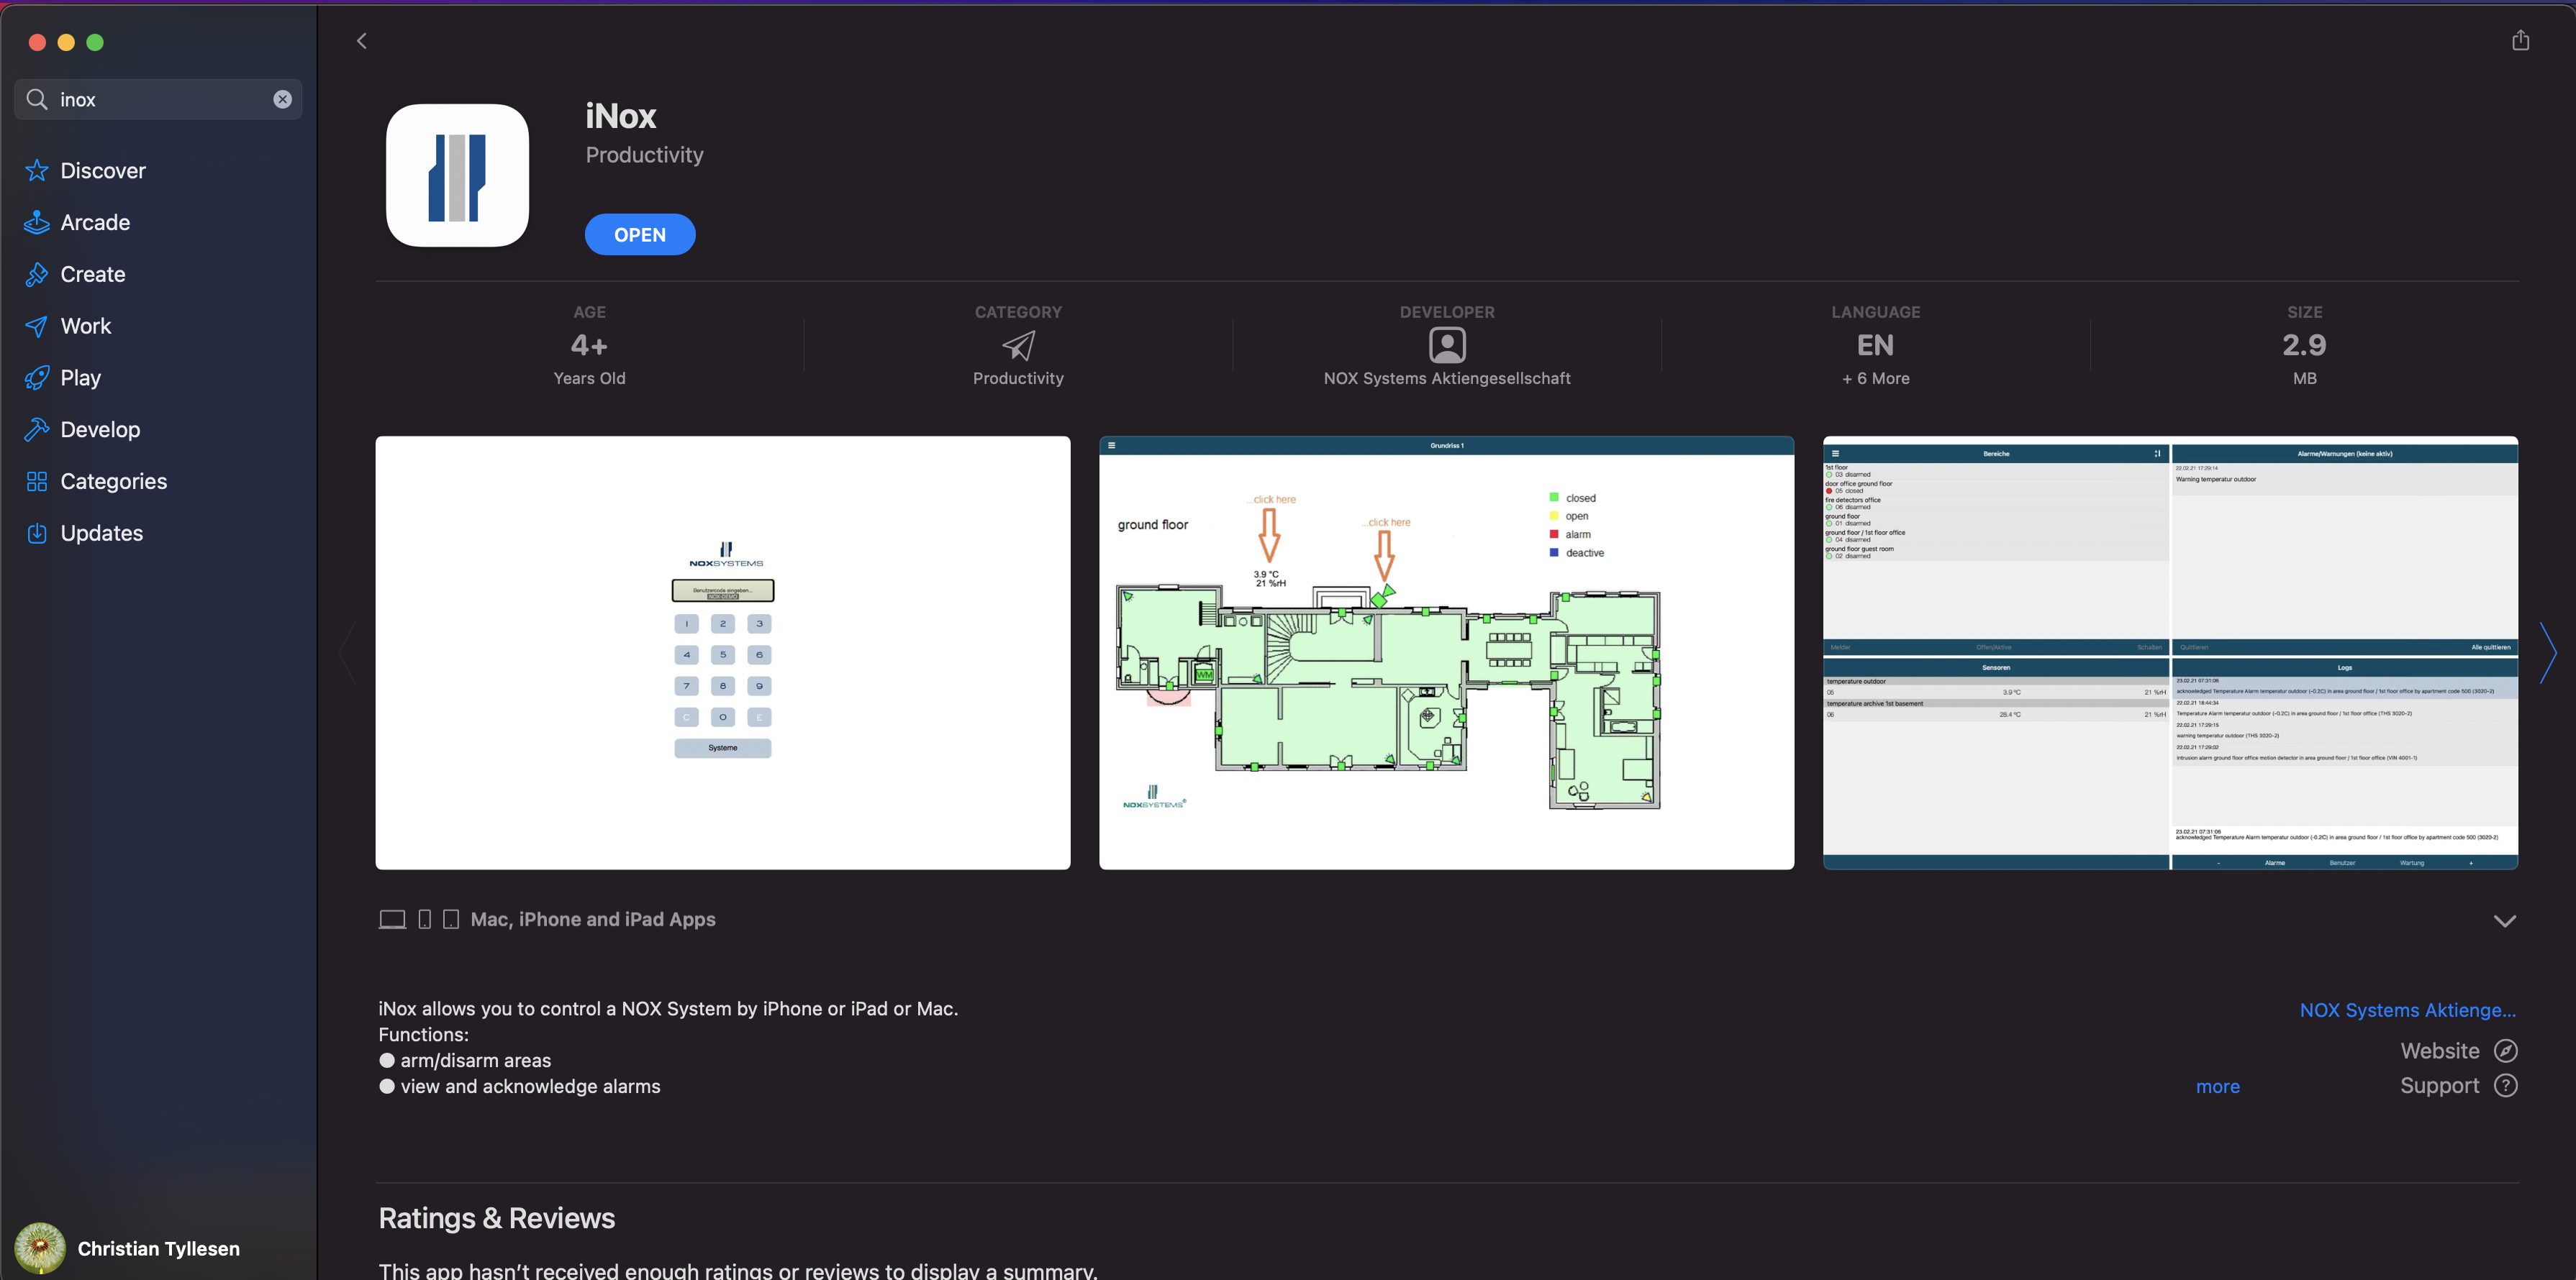This screenshot has height=1280, width=2576.
Task: Click the iNox app title
Action: (621, 117)
